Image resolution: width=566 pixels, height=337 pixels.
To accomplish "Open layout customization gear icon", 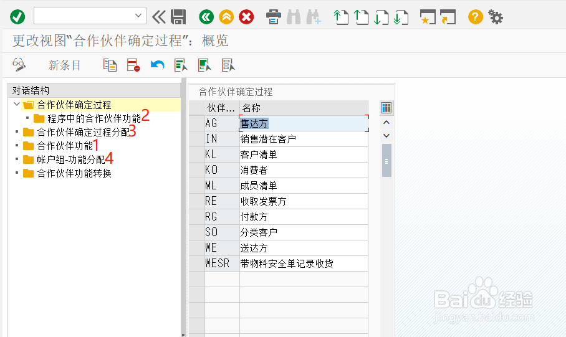I will (495, 17).
